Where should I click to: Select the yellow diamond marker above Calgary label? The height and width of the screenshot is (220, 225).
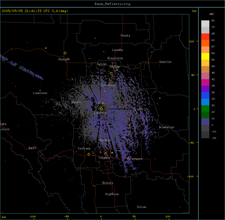tap(106, 154)
